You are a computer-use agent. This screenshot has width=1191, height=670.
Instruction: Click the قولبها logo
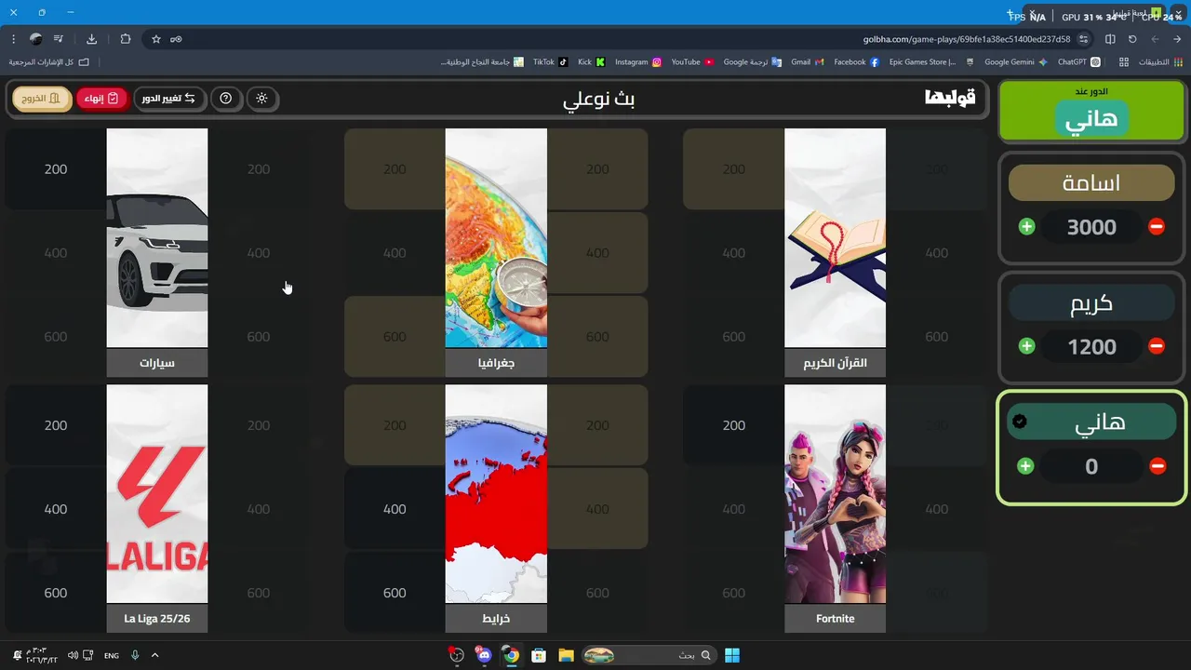tap(950, 98)
